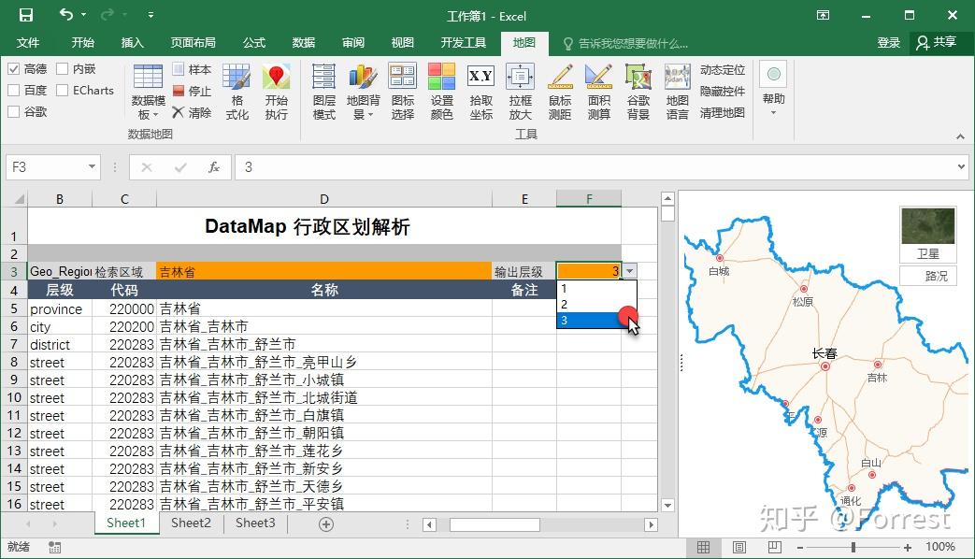Switch to the Sheet2 worksheet tab
Viewport: 975px width, 559px height.
point(190,523)
